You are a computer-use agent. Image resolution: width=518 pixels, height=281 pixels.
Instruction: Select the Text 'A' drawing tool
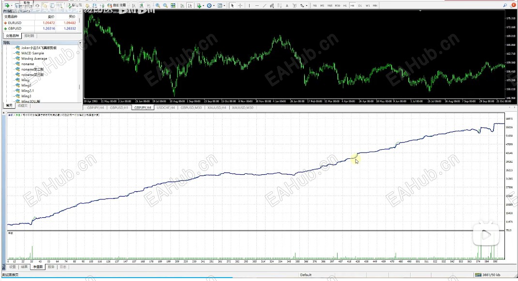(x=287, y=6)
